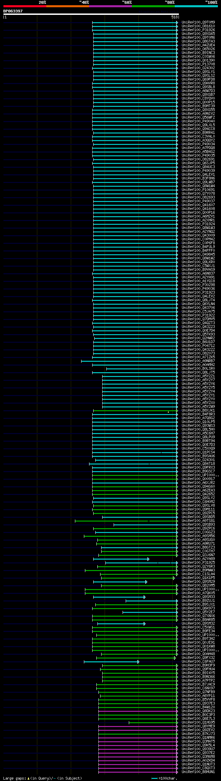Click green bar for Q1HG95 hit
This screenshot has height=781, width=221.
pyautogui.click(x=154, y=723)
